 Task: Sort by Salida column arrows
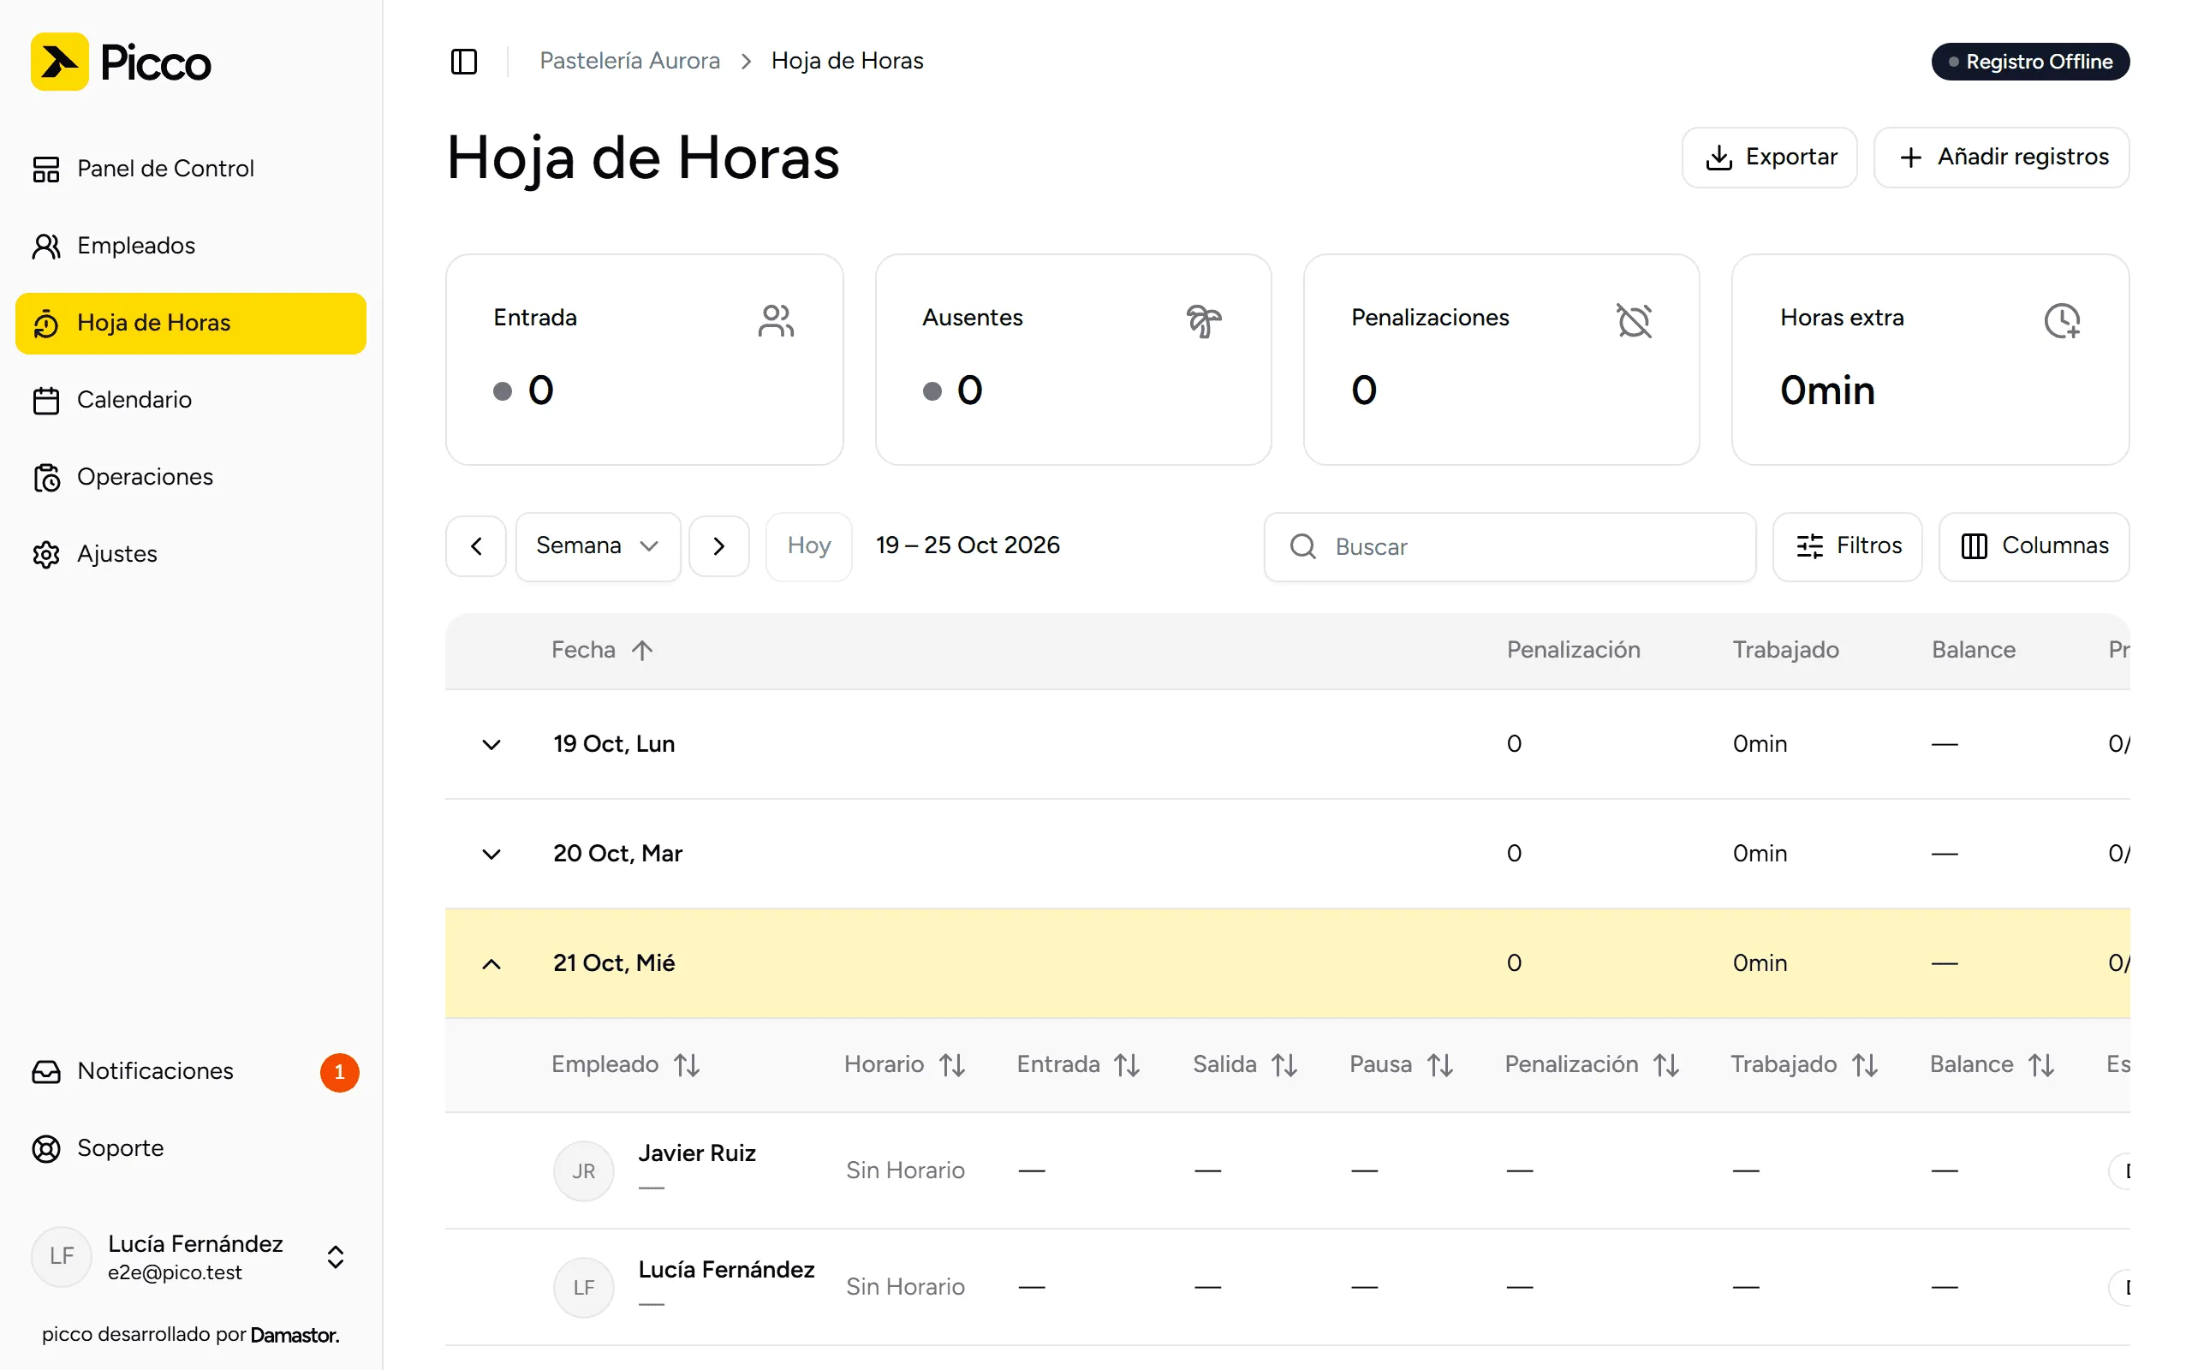click(x=1284, y=1064)
